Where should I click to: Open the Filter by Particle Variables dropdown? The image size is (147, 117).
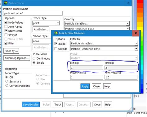point(104,43)
